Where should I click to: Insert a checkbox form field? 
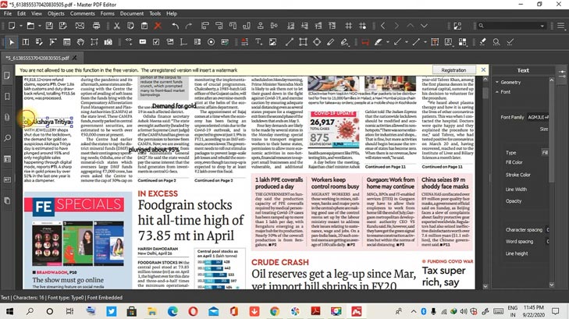pyautogui.click(x=156, y=42)
